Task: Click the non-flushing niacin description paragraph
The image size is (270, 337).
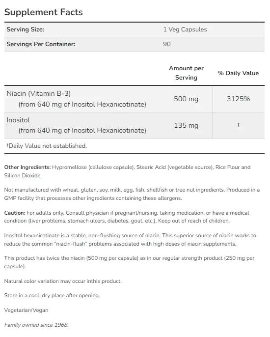Action: coord(130,240)
